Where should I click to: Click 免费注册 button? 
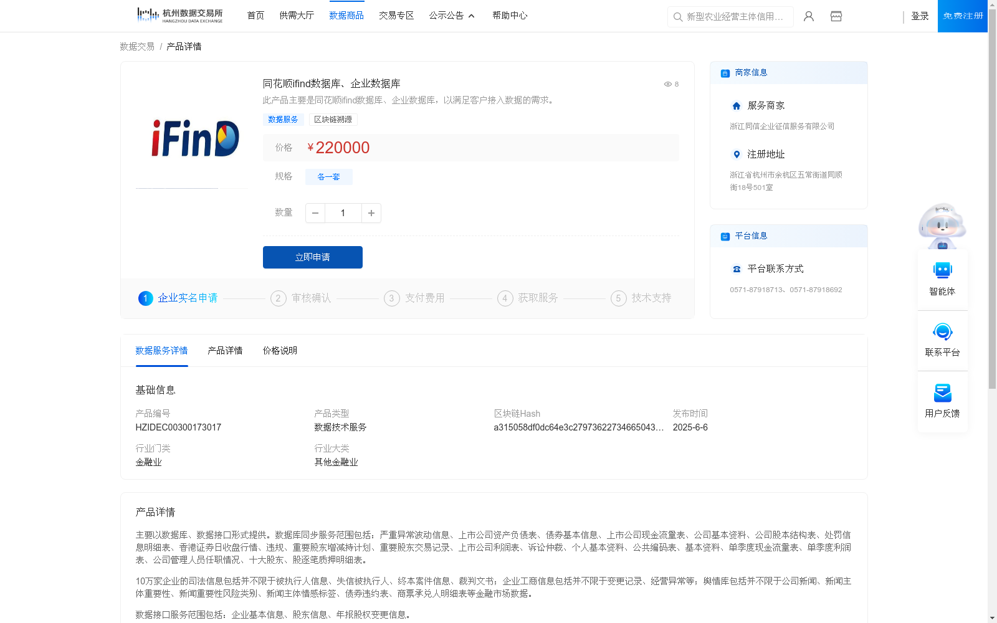[x=963, y=16]
